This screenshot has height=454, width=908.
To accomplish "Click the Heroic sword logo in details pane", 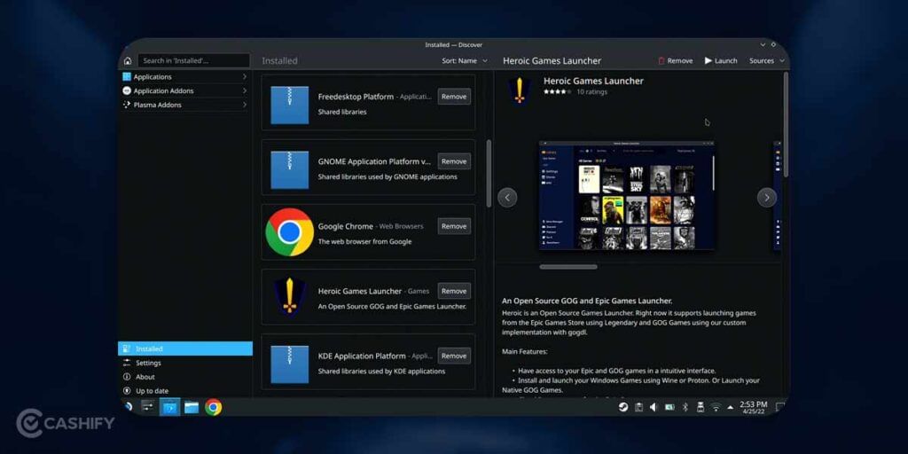I will pos(520,91).
